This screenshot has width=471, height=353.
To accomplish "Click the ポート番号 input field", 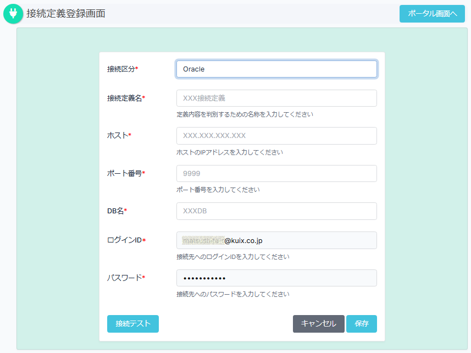I will click(x=276, y=174).
